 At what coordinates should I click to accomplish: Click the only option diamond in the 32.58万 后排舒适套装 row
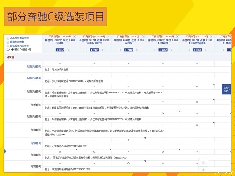(x=163, y=114)
